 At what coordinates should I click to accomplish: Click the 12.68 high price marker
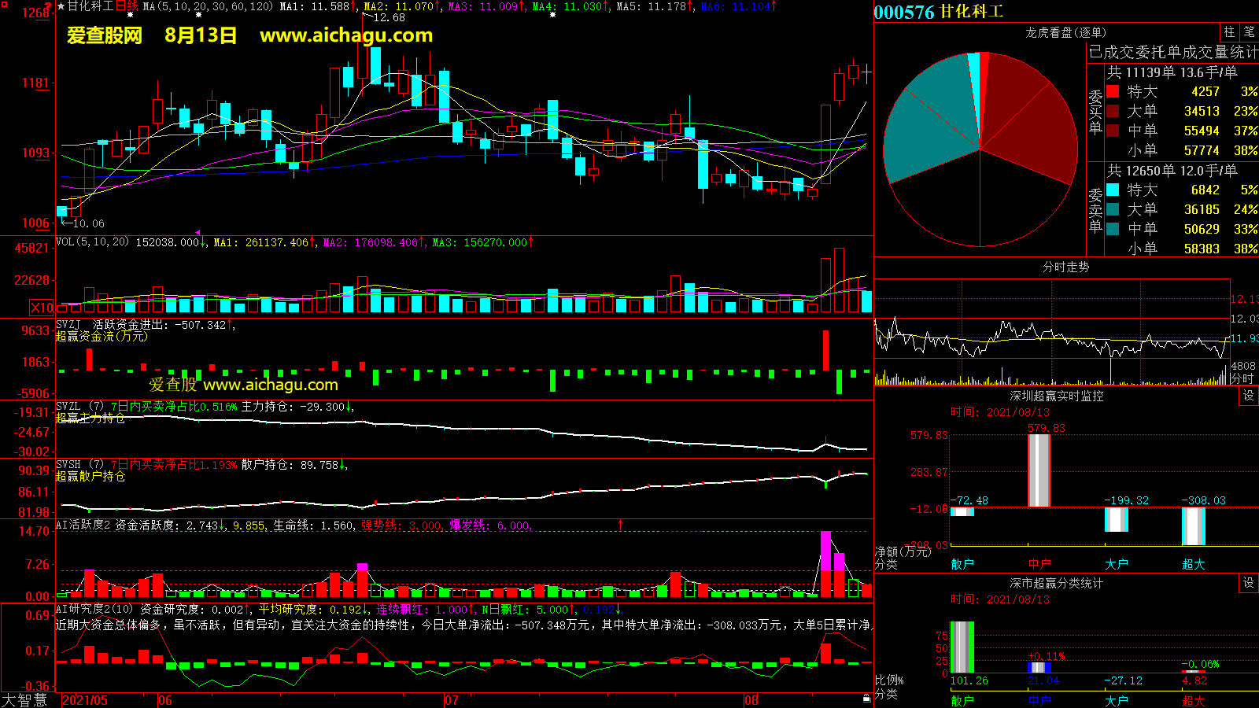click(x=389, y=17)
